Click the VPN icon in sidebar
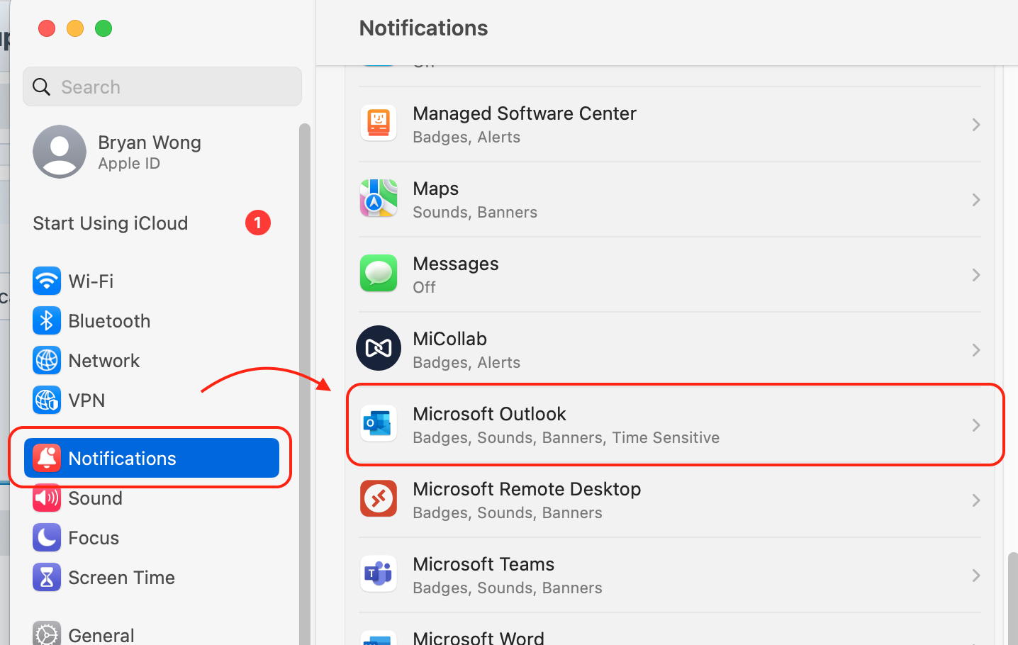The height and width of the screenshot is (645, 1018). 47,400
